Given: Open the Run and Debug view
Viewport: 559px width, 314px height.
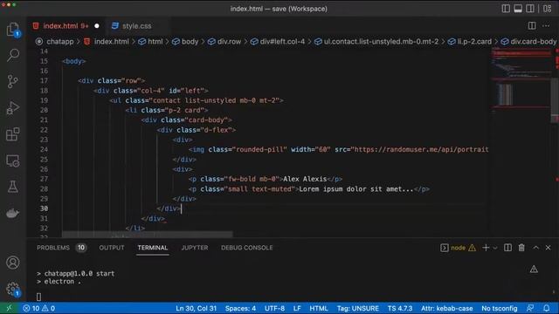Looking at the screenshot, I should [x=13, y=108].
